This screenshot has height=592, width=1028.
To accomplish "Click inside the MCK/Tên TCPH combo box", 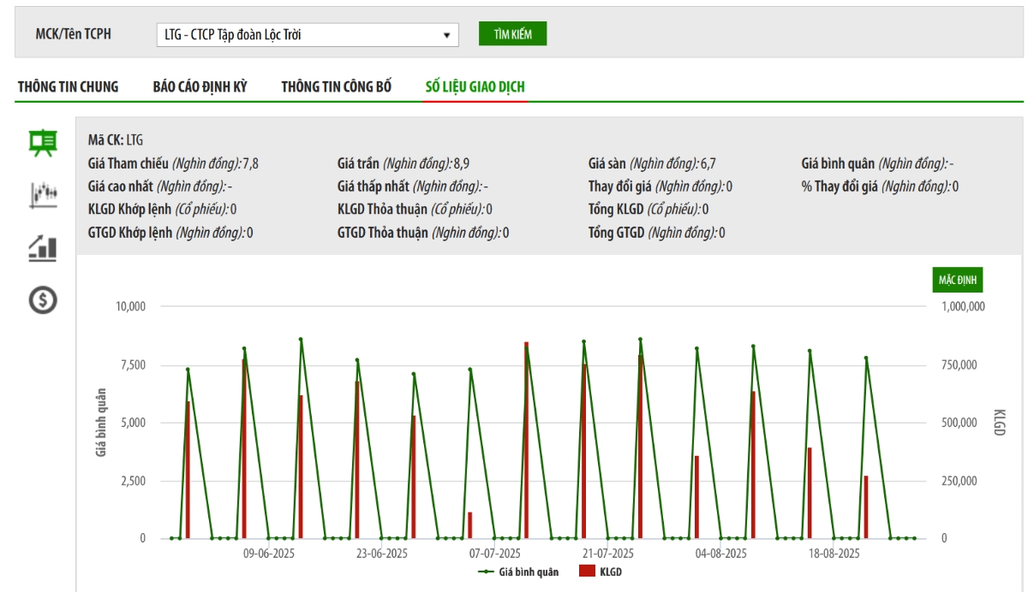I will click(x=300, y=35).
